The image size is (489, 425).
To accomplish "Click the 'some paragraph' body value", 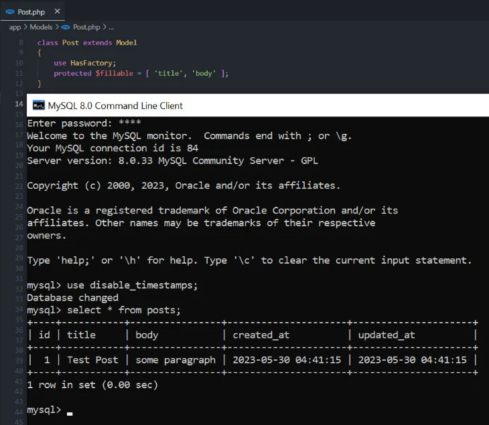I will pyautogui.click(x=176, y=359).
